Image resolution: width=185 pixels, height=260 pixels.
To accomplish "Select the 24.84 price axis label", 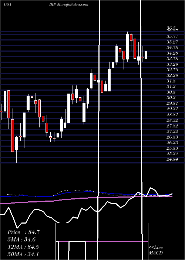I will click(172, 159).
